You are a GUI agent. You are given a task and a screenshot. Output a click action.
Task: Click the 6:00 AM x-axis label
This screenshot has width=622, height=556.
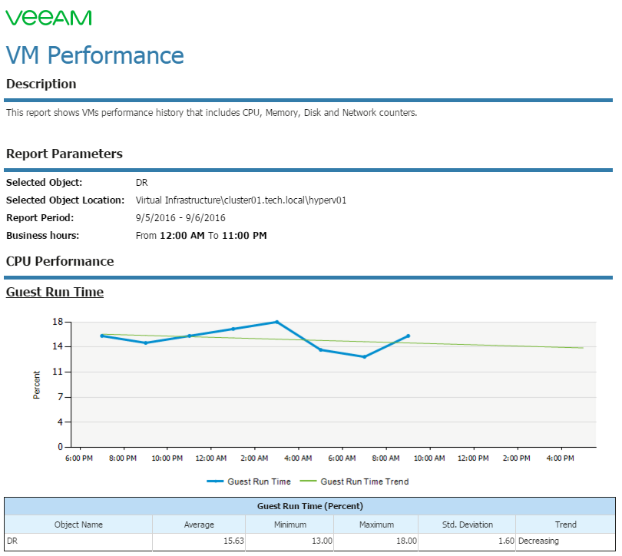[x=342, y=458]
